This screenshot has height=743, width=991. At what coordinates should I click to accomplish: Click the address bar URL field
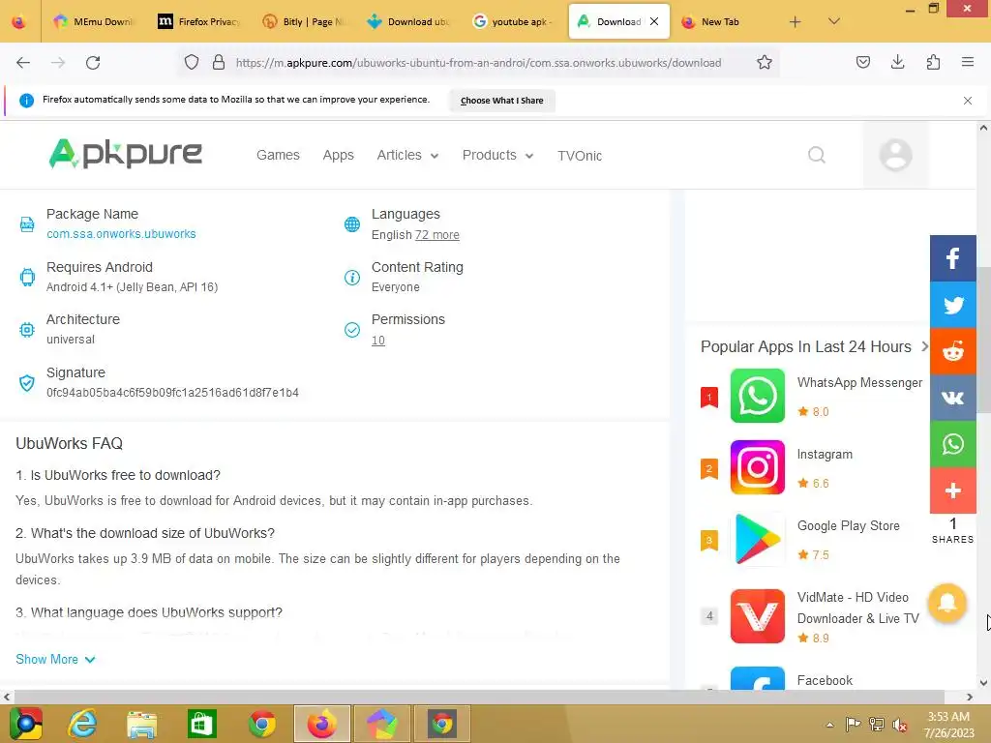coord(478,63)
